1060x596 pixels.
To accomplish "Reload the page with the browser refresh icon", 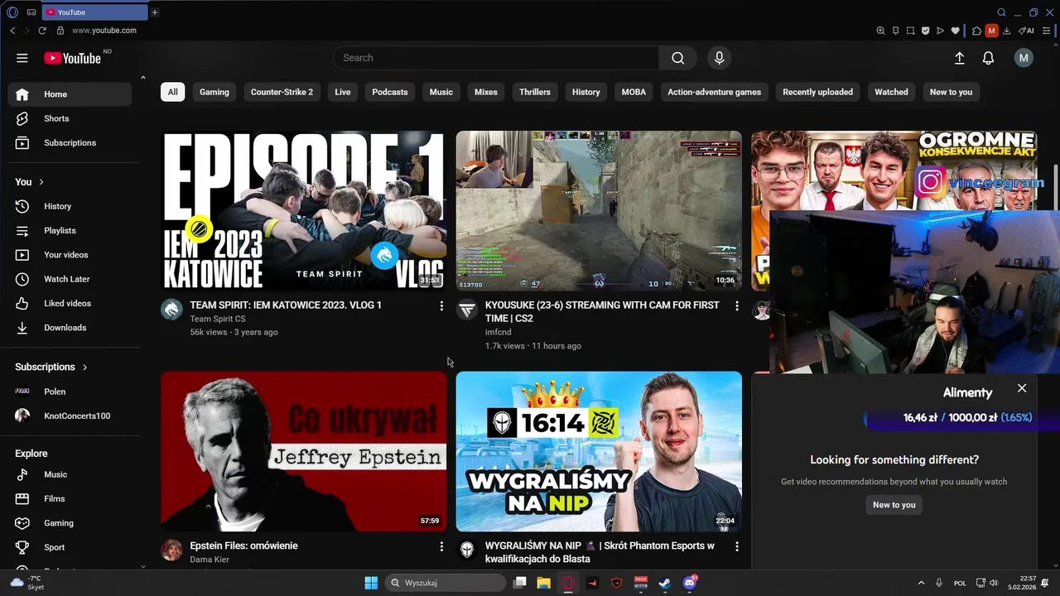I will click(x=42, y=31).
